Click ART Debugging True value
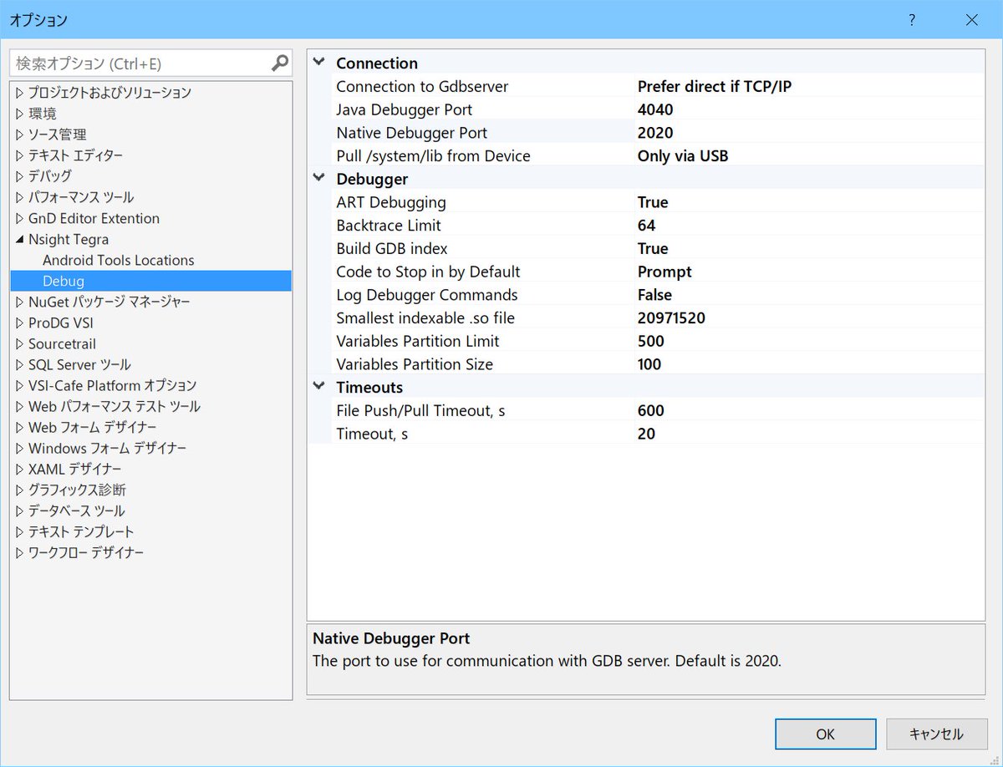This screenshot has width=1003, height=767. (653, 202)
